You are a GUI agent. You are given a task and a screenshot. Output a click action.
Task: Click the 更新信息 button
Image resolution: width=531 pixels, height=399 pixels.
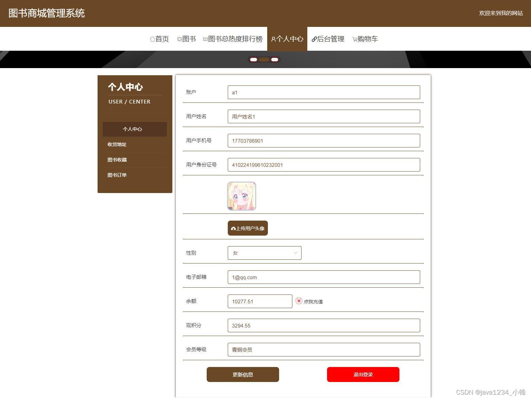(x=242, y=374)
